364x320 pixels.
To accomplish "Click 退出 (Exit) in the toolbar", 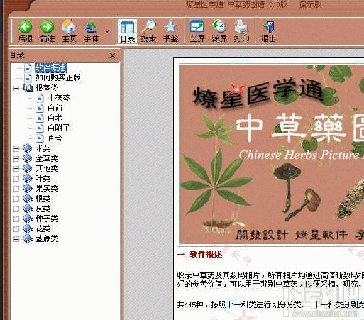I will tap(268, 31).
